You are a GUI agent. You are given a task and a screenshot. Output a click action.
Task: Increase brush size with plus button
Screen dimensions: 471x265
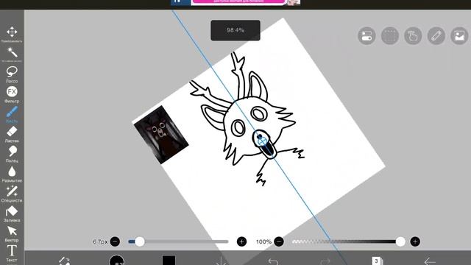[241, 241]
